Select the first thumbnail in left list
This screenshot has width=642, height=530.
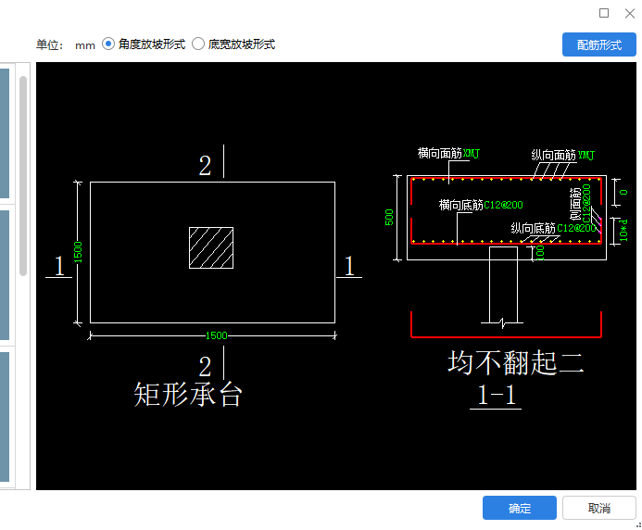click(5, 133)
